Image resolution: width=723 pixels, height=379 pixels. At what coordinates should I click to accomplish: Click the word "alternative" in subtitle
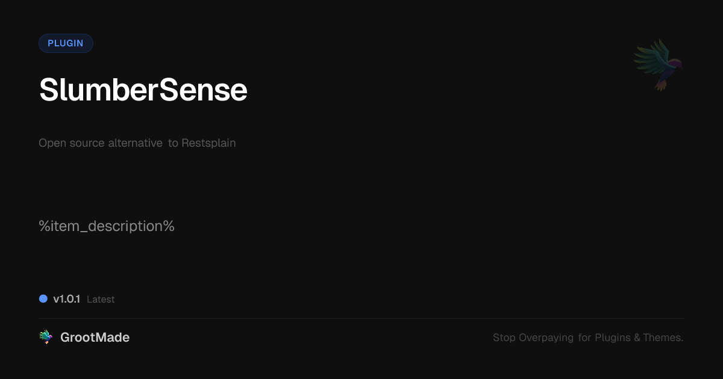click(x=135, y=143)
